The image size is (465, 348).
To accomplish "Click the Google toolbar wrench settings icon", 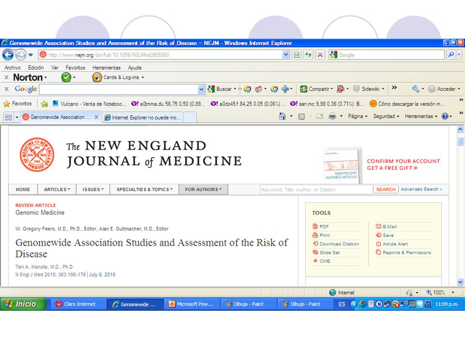I will click(416, 89).
